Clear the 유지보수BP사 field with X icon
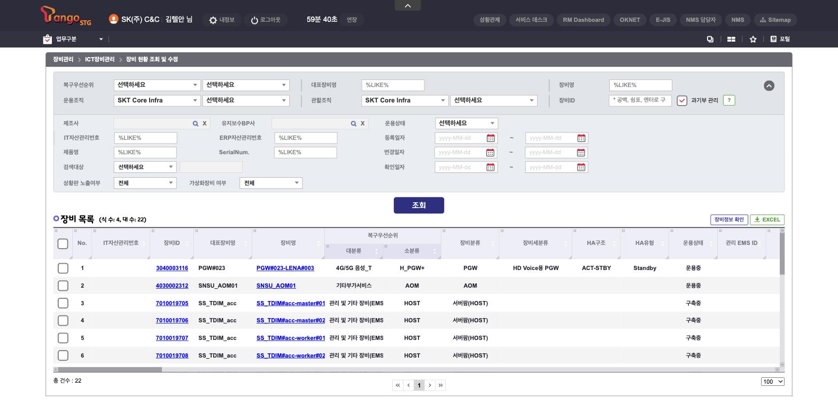Screen dimensions: 838x412 (362, 123)
